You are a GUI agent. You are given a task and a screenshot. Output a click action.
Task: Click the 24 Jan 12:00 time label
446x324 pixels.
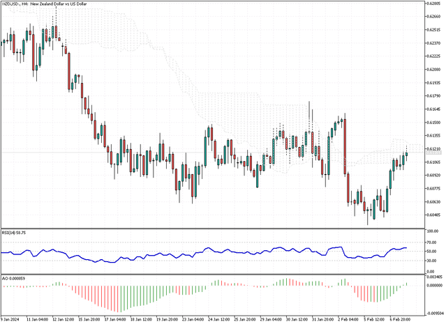218,319
